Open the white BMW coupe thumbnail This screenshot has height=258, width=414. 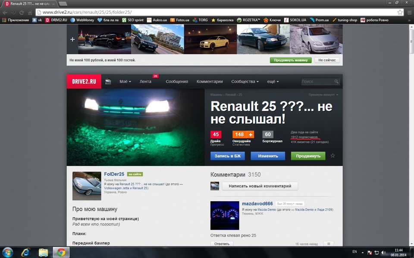point(210,39)
